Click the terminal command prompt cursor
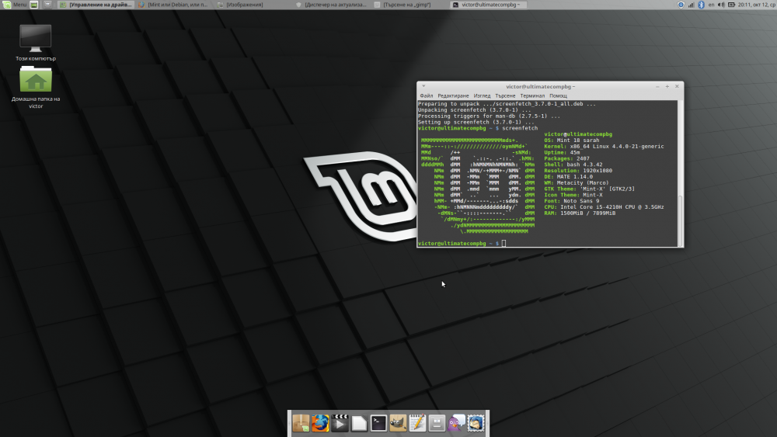The height and width of the screenshot is (437, 777). click(503, 243)
